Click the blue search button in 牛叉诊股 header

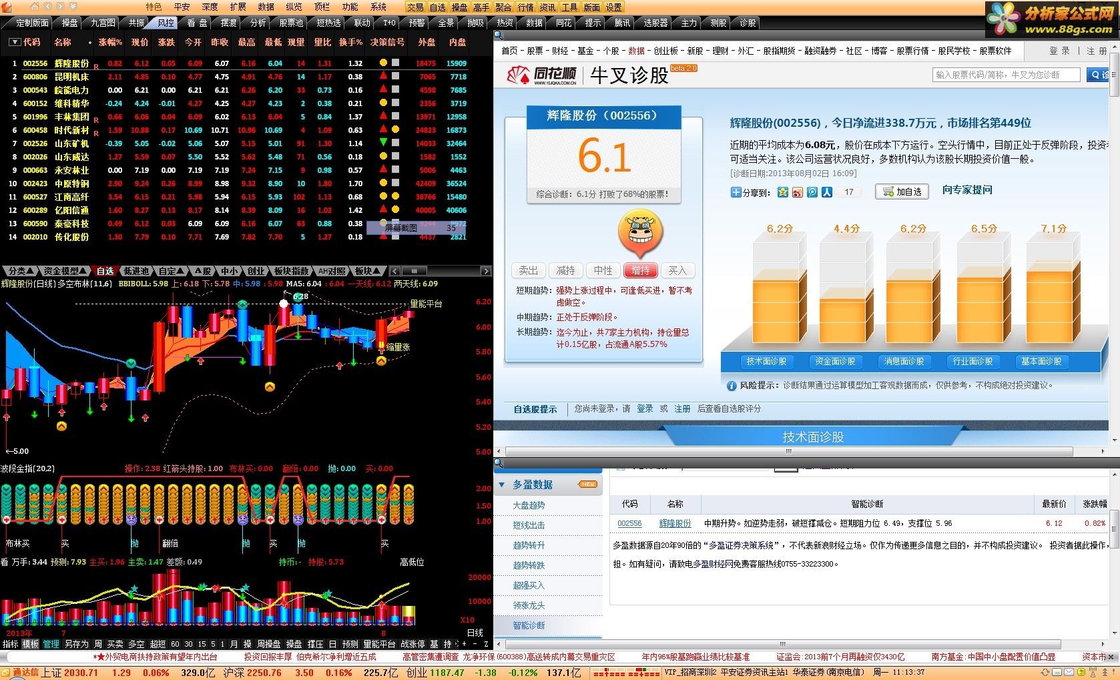(1098, 75)
